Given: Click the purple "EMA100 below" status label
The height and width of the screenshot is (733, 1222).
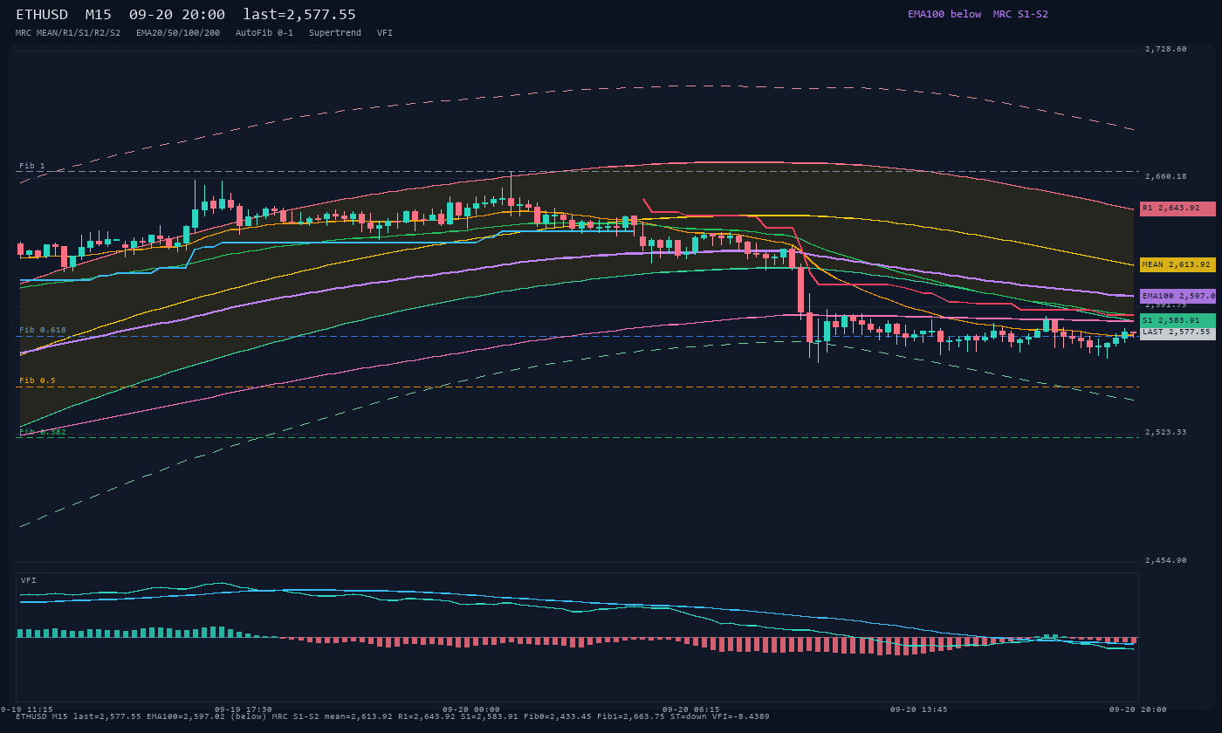Looking at the screenshot, I should pos(944,14).
